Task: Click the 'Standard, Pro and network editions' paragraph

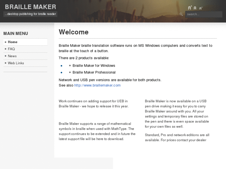Action: point(177,137)
